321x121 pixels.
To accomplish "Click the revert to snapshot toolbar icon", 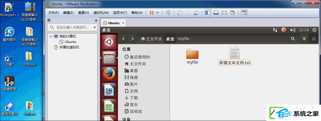I will (188, 13).
